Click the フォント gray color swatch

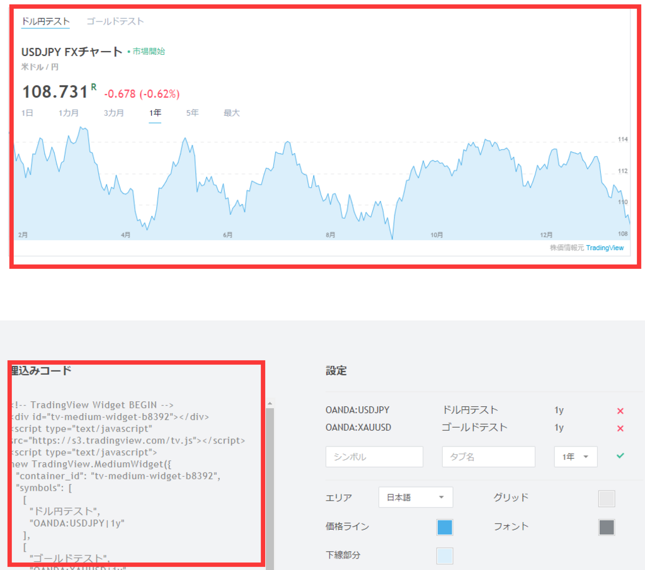pyautogui.click(x=606, y=527)
